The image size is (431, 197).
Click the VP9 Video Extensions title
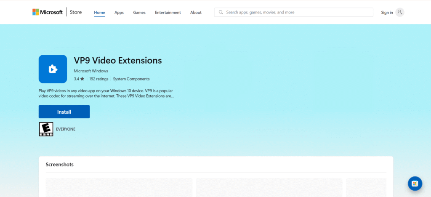(118, 61)
